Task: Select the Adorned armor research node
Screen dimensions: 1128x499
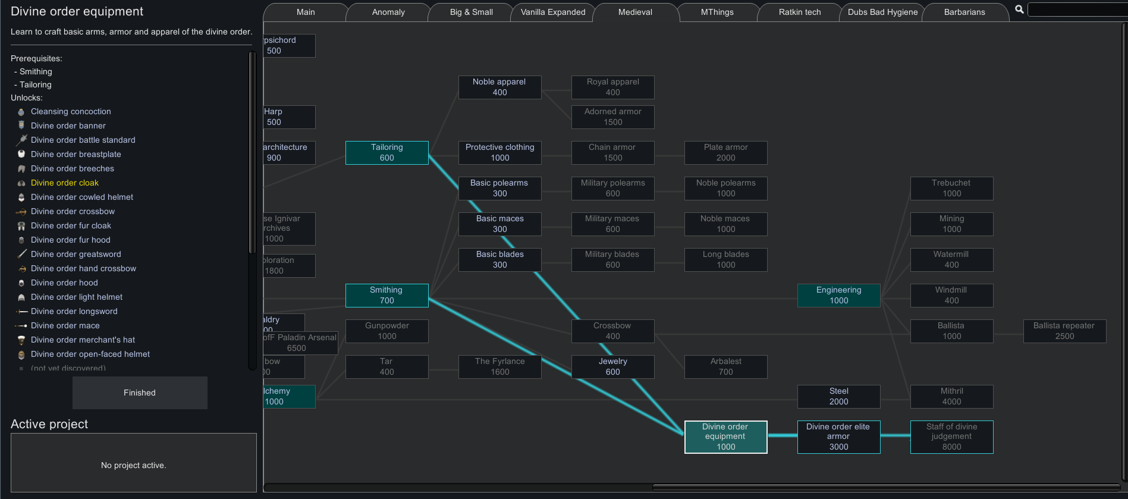Action: click(x=613, y=117)
